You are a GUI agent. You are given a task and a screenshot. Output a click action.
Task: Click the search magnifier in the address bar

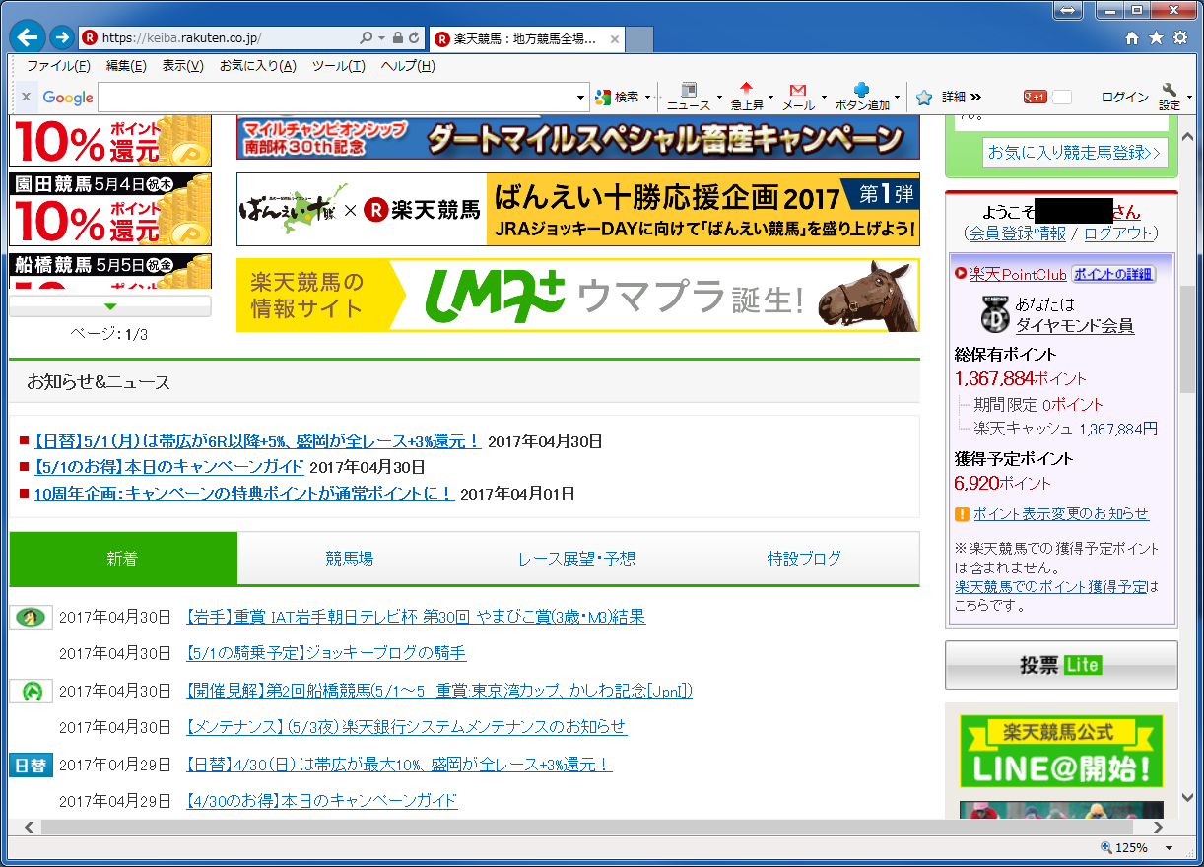[x=367, y=38]
